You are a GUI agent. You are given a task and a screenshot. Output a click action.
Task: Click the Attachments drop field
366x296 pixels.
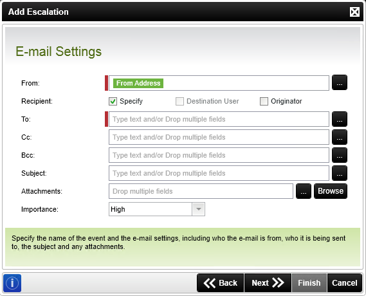click(201, 191)
